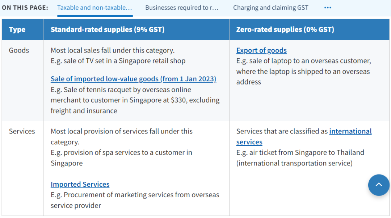391x218 pixels.
Task: Click 'Standard-rated supplies (9% GST)' header
Action: coord(108,30)
